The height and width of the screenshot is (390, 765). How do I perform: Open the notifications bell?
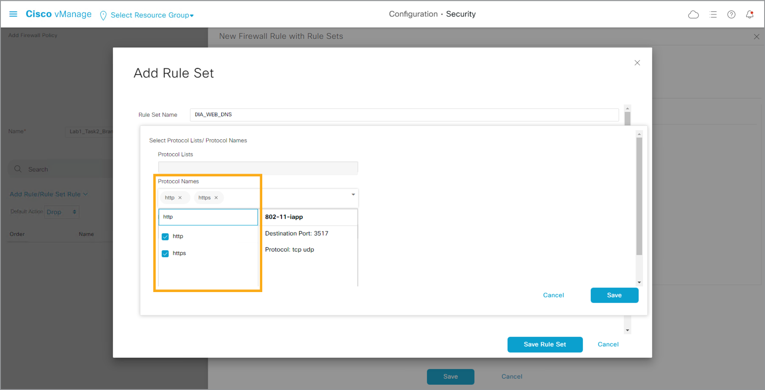[750, 14]
